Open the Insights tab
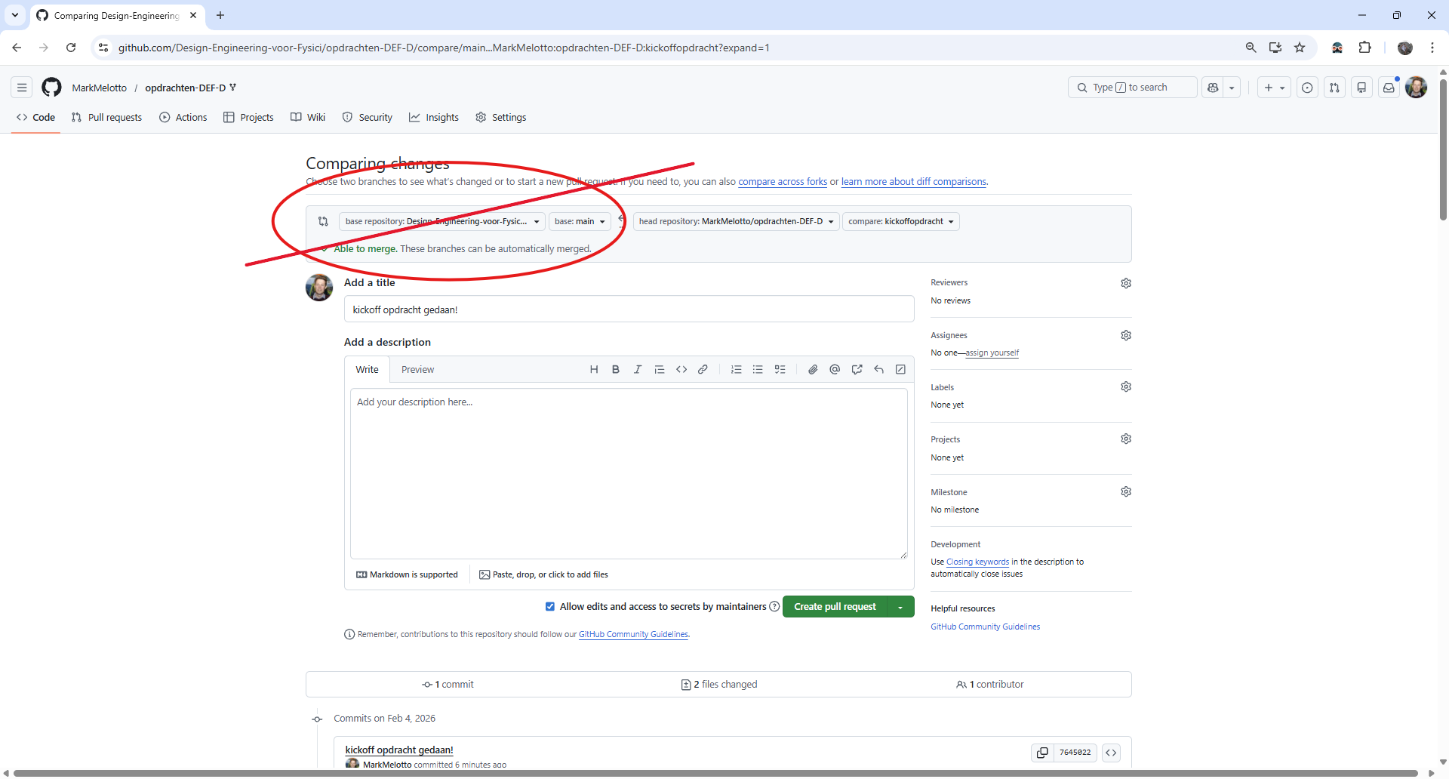Screen dimensions: 1449x779 pyautogui.click(x=434, y=117)
